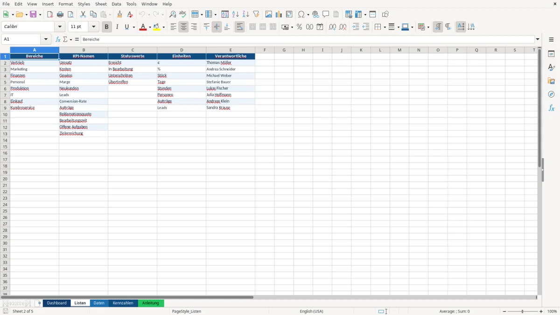Switch to Dashboard sheet tab
Screen dimensions: 560x315
pyautogui.click(x=57, y=303)
